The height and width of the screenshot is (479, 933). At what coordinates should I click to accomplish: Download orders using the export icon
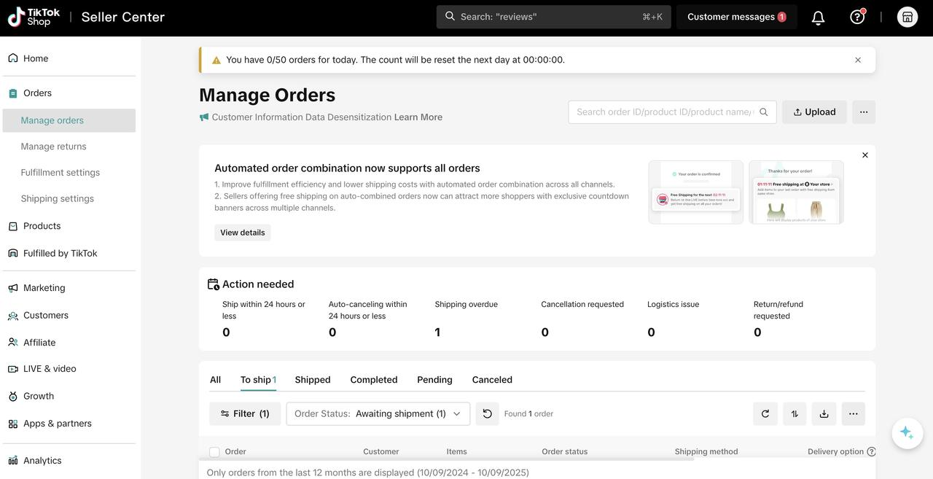824,414
